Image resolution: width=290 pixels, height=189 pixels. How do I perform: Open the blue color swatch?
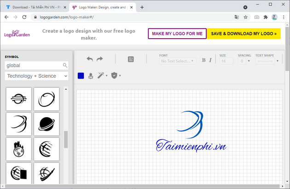tap(81, 76)
